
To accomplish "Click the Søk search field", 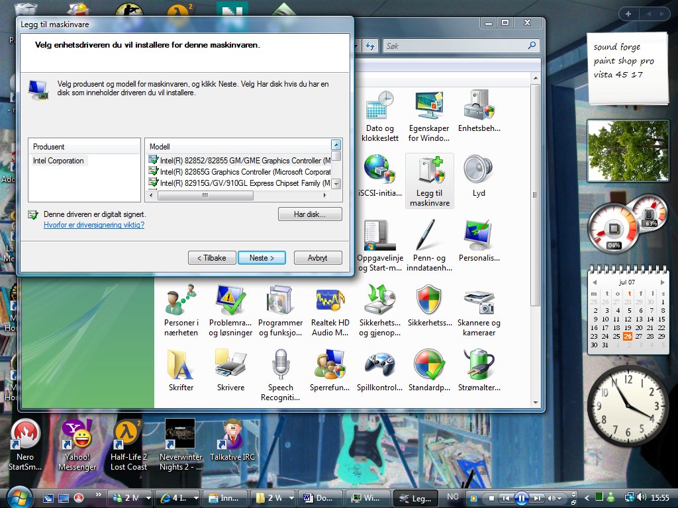I will pos(461,46).
